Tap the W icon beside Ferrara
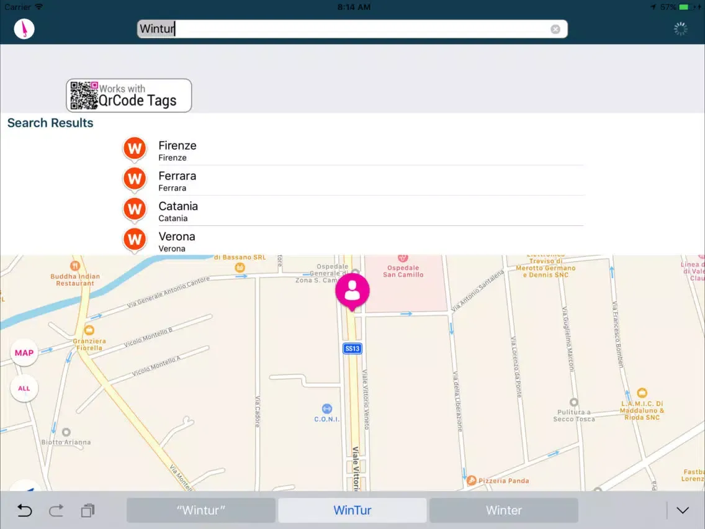This screenshot has width=705, height=529. pyautogui.click(x=135, y=179)
